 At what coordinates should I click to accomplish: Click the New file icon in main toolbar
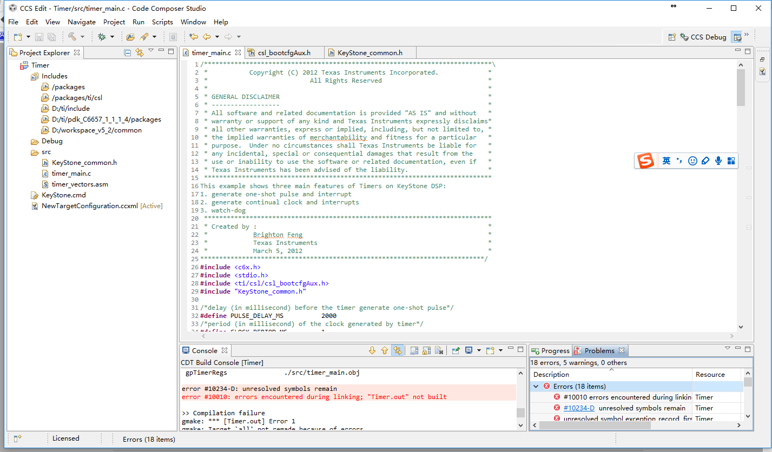[18, 37]
